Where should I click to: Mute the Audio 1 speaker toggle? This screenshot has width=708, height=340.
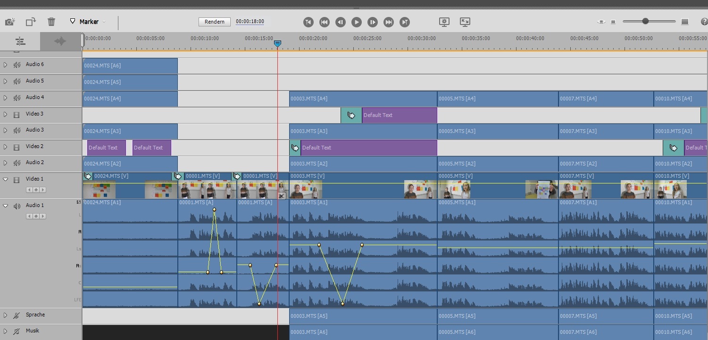coord(17,206)
